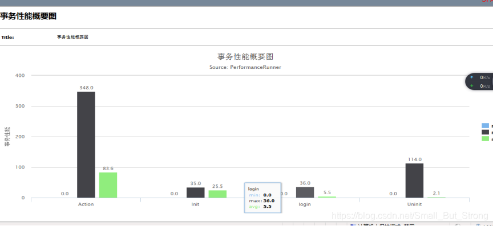
Task: Click the small title value next to 'Title:'
Action: coord(72,37)
